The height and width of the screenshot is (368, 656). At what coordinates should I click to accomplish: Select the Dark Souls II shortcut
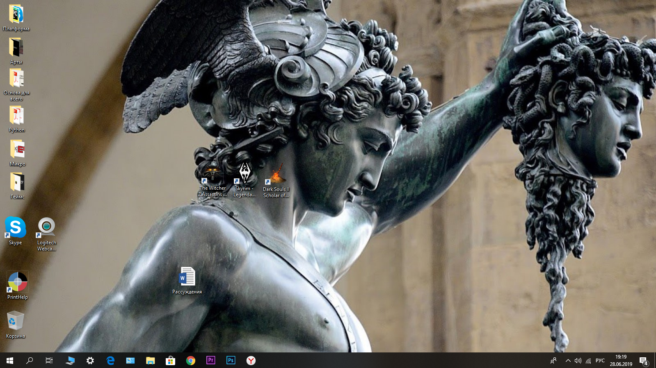[276, 181]
